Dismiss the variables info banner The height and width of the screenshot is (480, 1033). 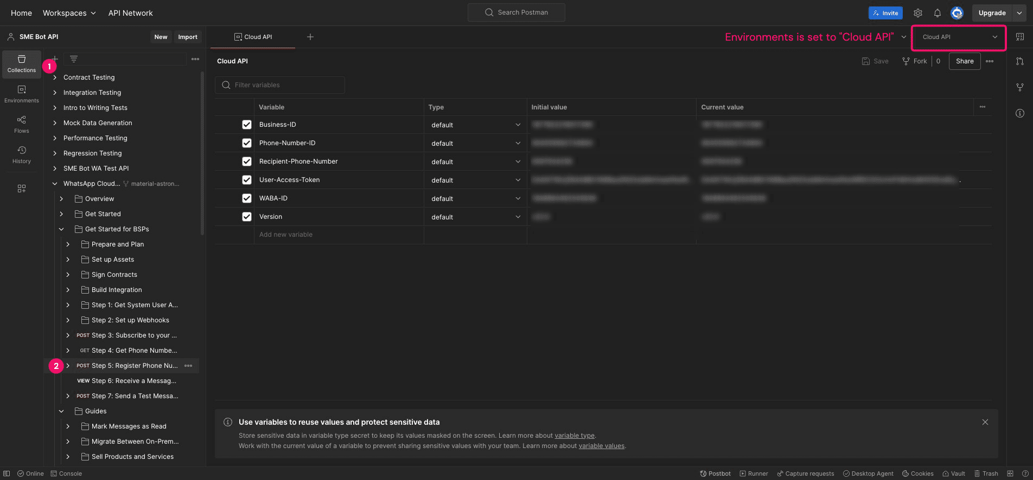pyautogui.click(x=985, y=422)
